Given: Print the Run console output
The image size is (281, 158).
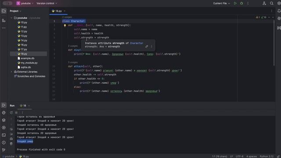Looking at the screenshot, I should (x=11, y=139).
